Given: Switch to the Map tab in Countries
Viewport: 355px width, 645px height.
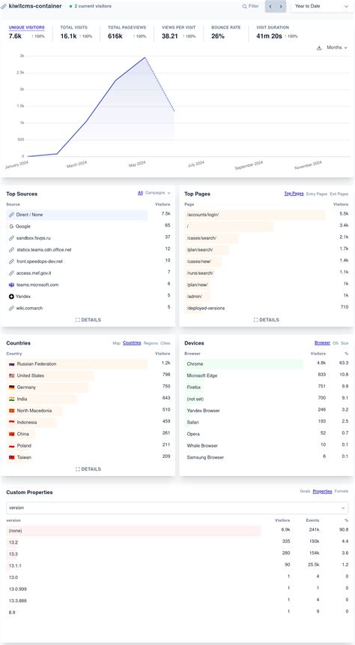Looking at the screenshot, I should (117, 343).
